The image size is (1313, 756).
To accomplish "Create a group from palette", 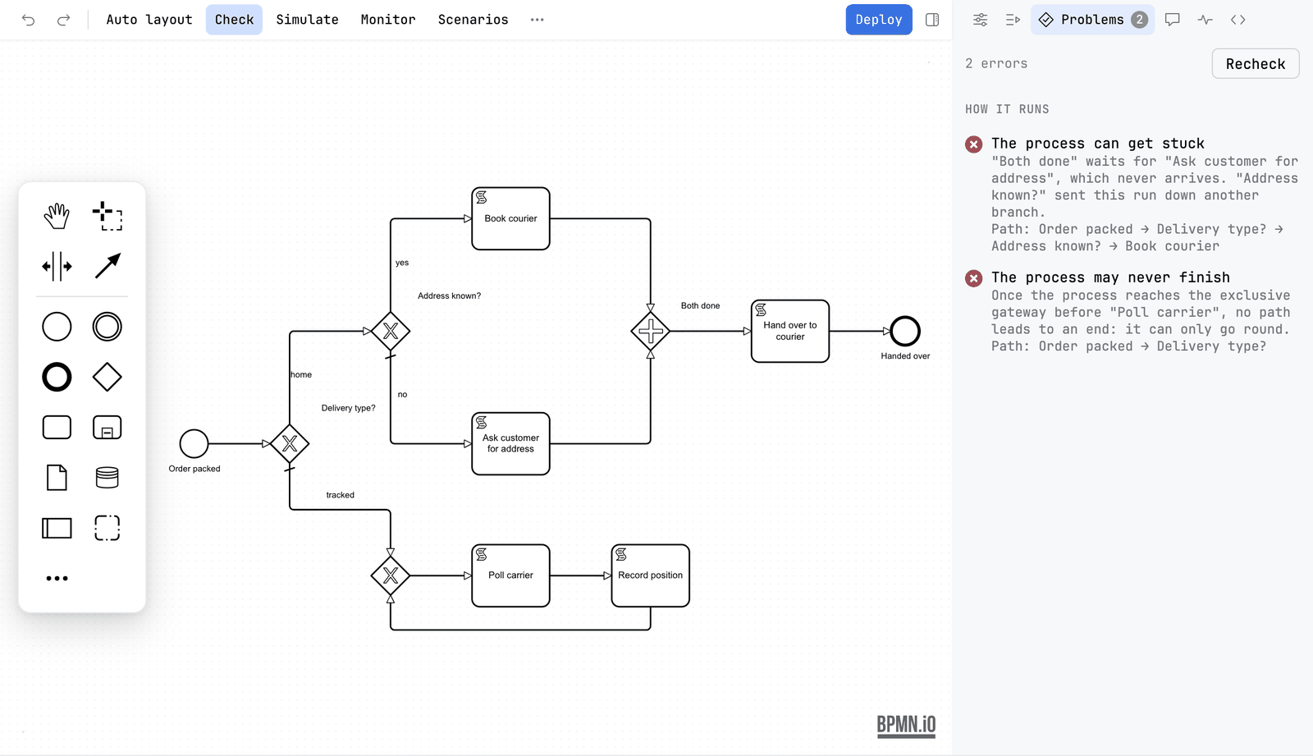I will click(x=108, y=528).
